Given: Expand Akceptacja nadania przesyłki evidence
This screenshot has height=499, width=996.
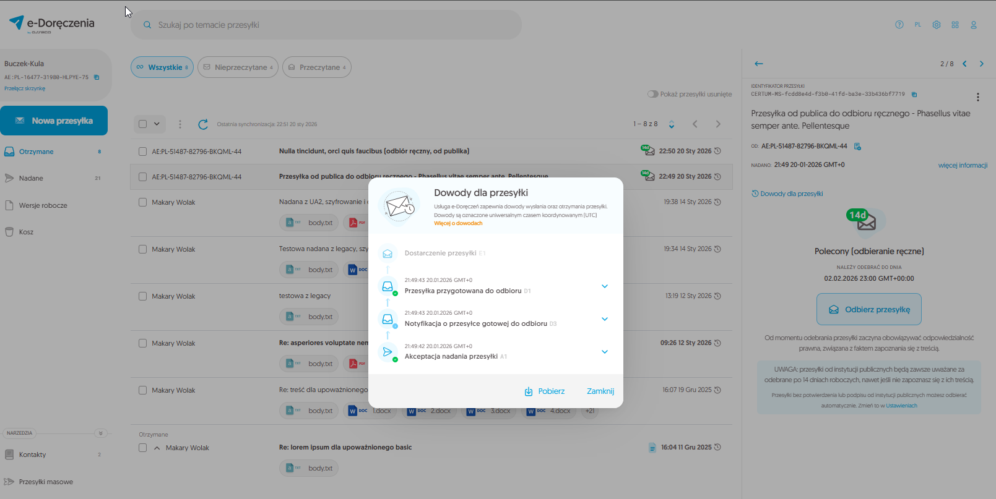Looking at the screenshot, I should coord(604,352).
